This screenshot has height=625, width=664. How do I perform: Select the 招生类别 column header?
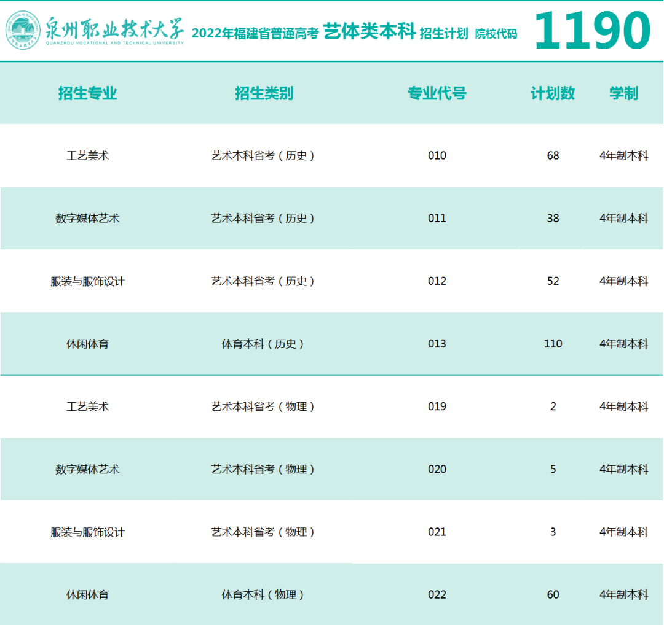pyautogui.click(x=264, y=93)
